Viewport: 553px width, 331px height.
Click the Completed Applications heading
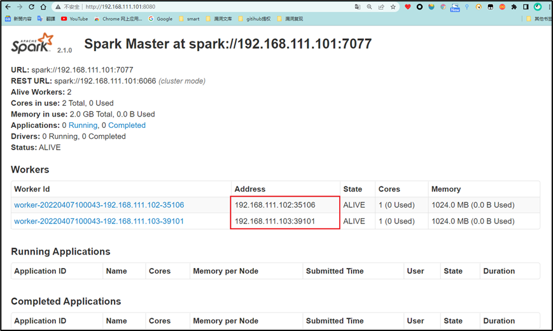[x=66, y=301]
